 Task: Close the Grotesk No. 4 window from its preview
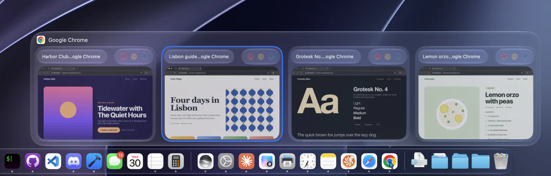[x=377, y=56]
